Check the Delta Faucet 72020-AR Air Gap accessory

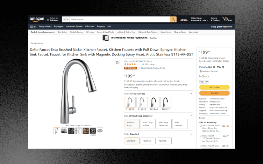coord(201,136)
